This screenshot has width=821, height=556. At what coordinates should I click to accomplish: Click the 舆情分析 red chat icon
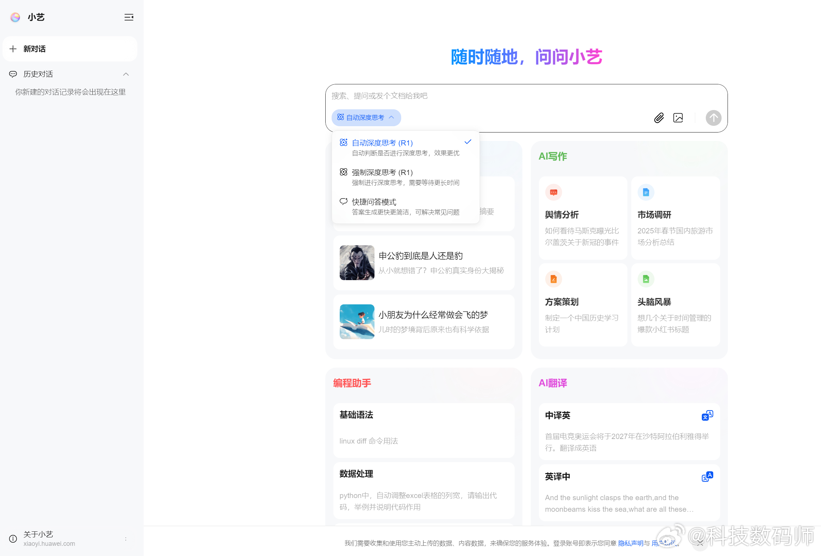click(x=553, y=192)
